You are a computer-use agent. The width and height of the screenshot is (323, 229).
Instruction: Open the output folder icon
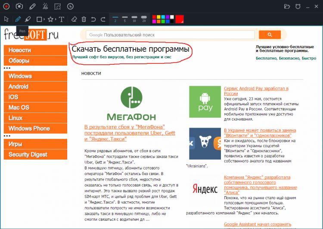pos(287,6)
